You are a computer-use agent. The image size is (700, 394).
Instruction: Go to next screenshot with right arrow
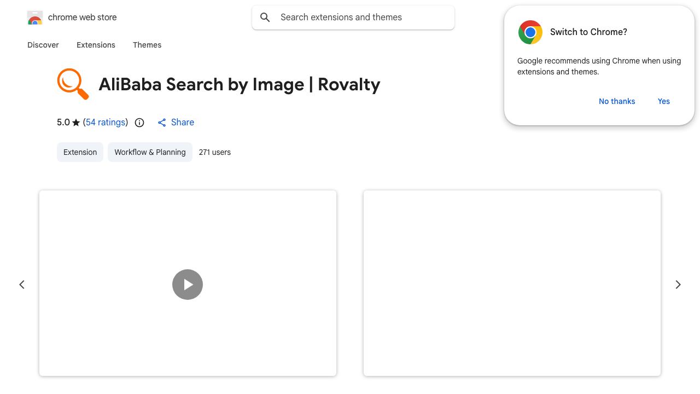[678, 285]
